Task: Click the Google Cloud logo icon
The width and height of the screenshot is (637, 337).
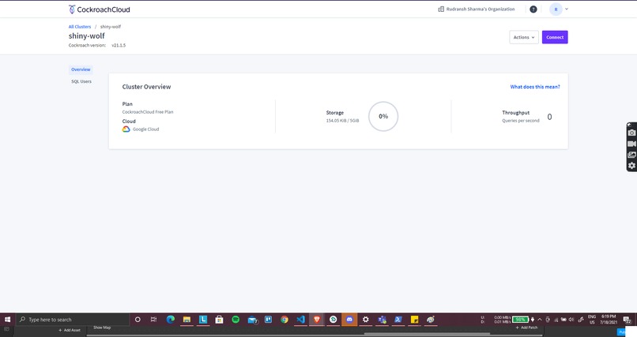Action: click(x=126, y=129)
